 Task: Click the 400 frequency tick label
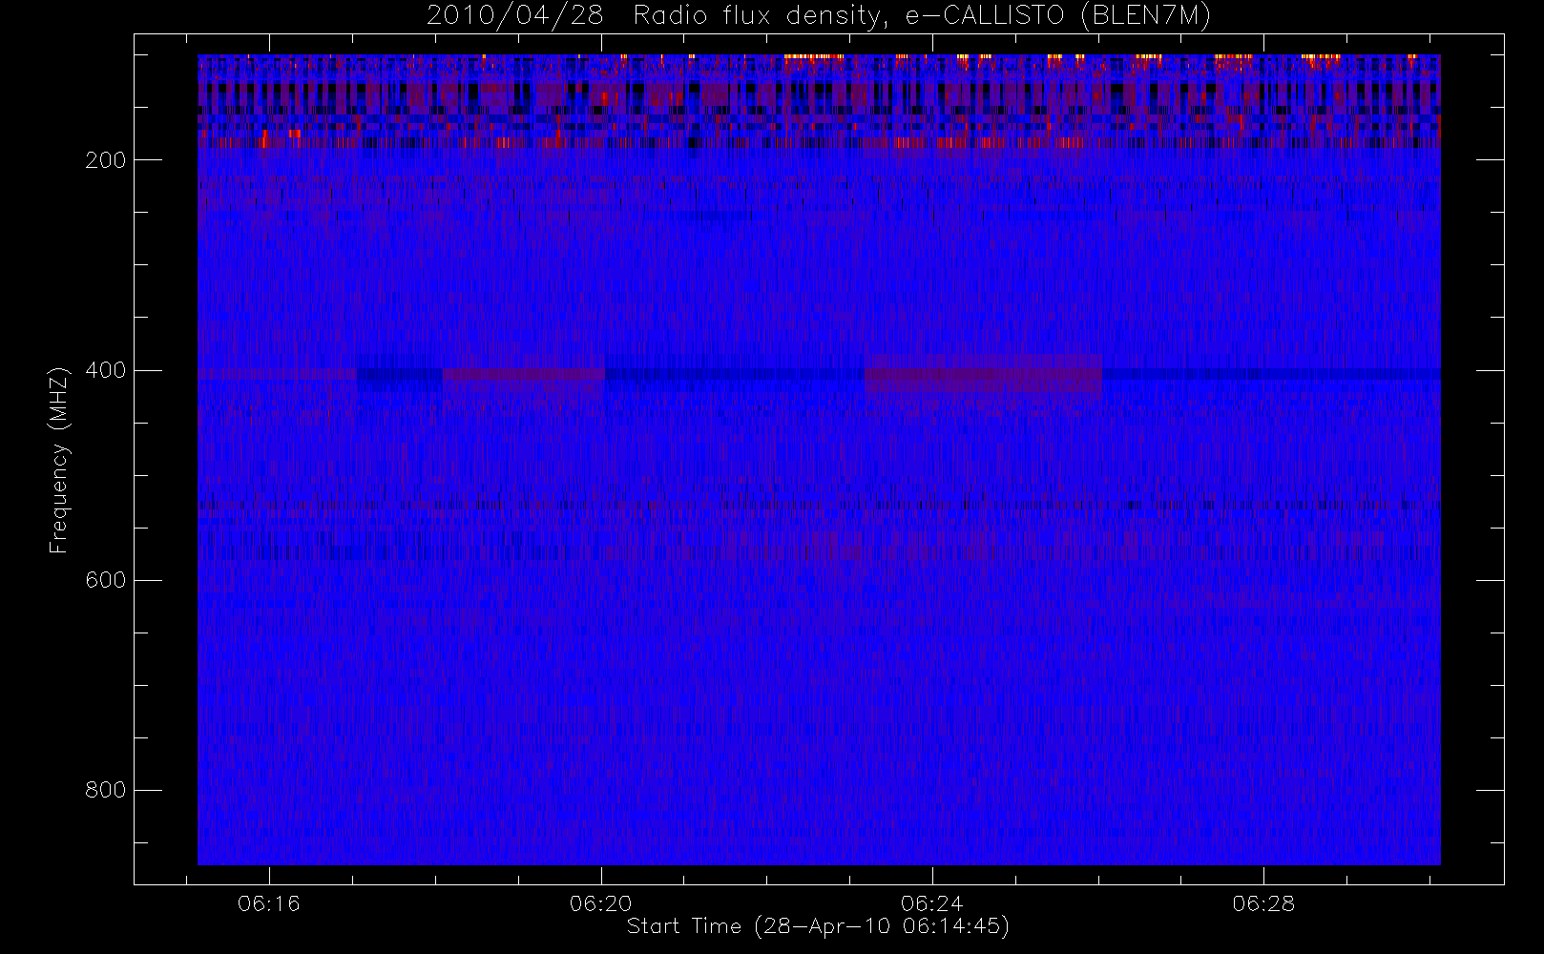click(105, 370)
